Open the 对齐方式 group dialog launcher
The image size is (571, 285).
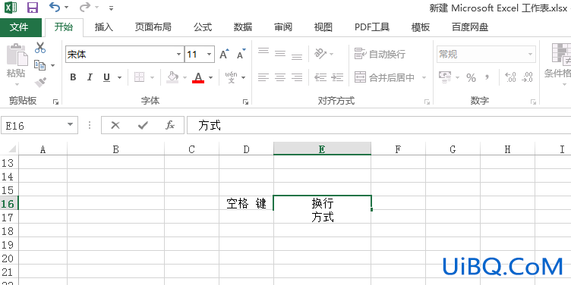pos(427,102)
